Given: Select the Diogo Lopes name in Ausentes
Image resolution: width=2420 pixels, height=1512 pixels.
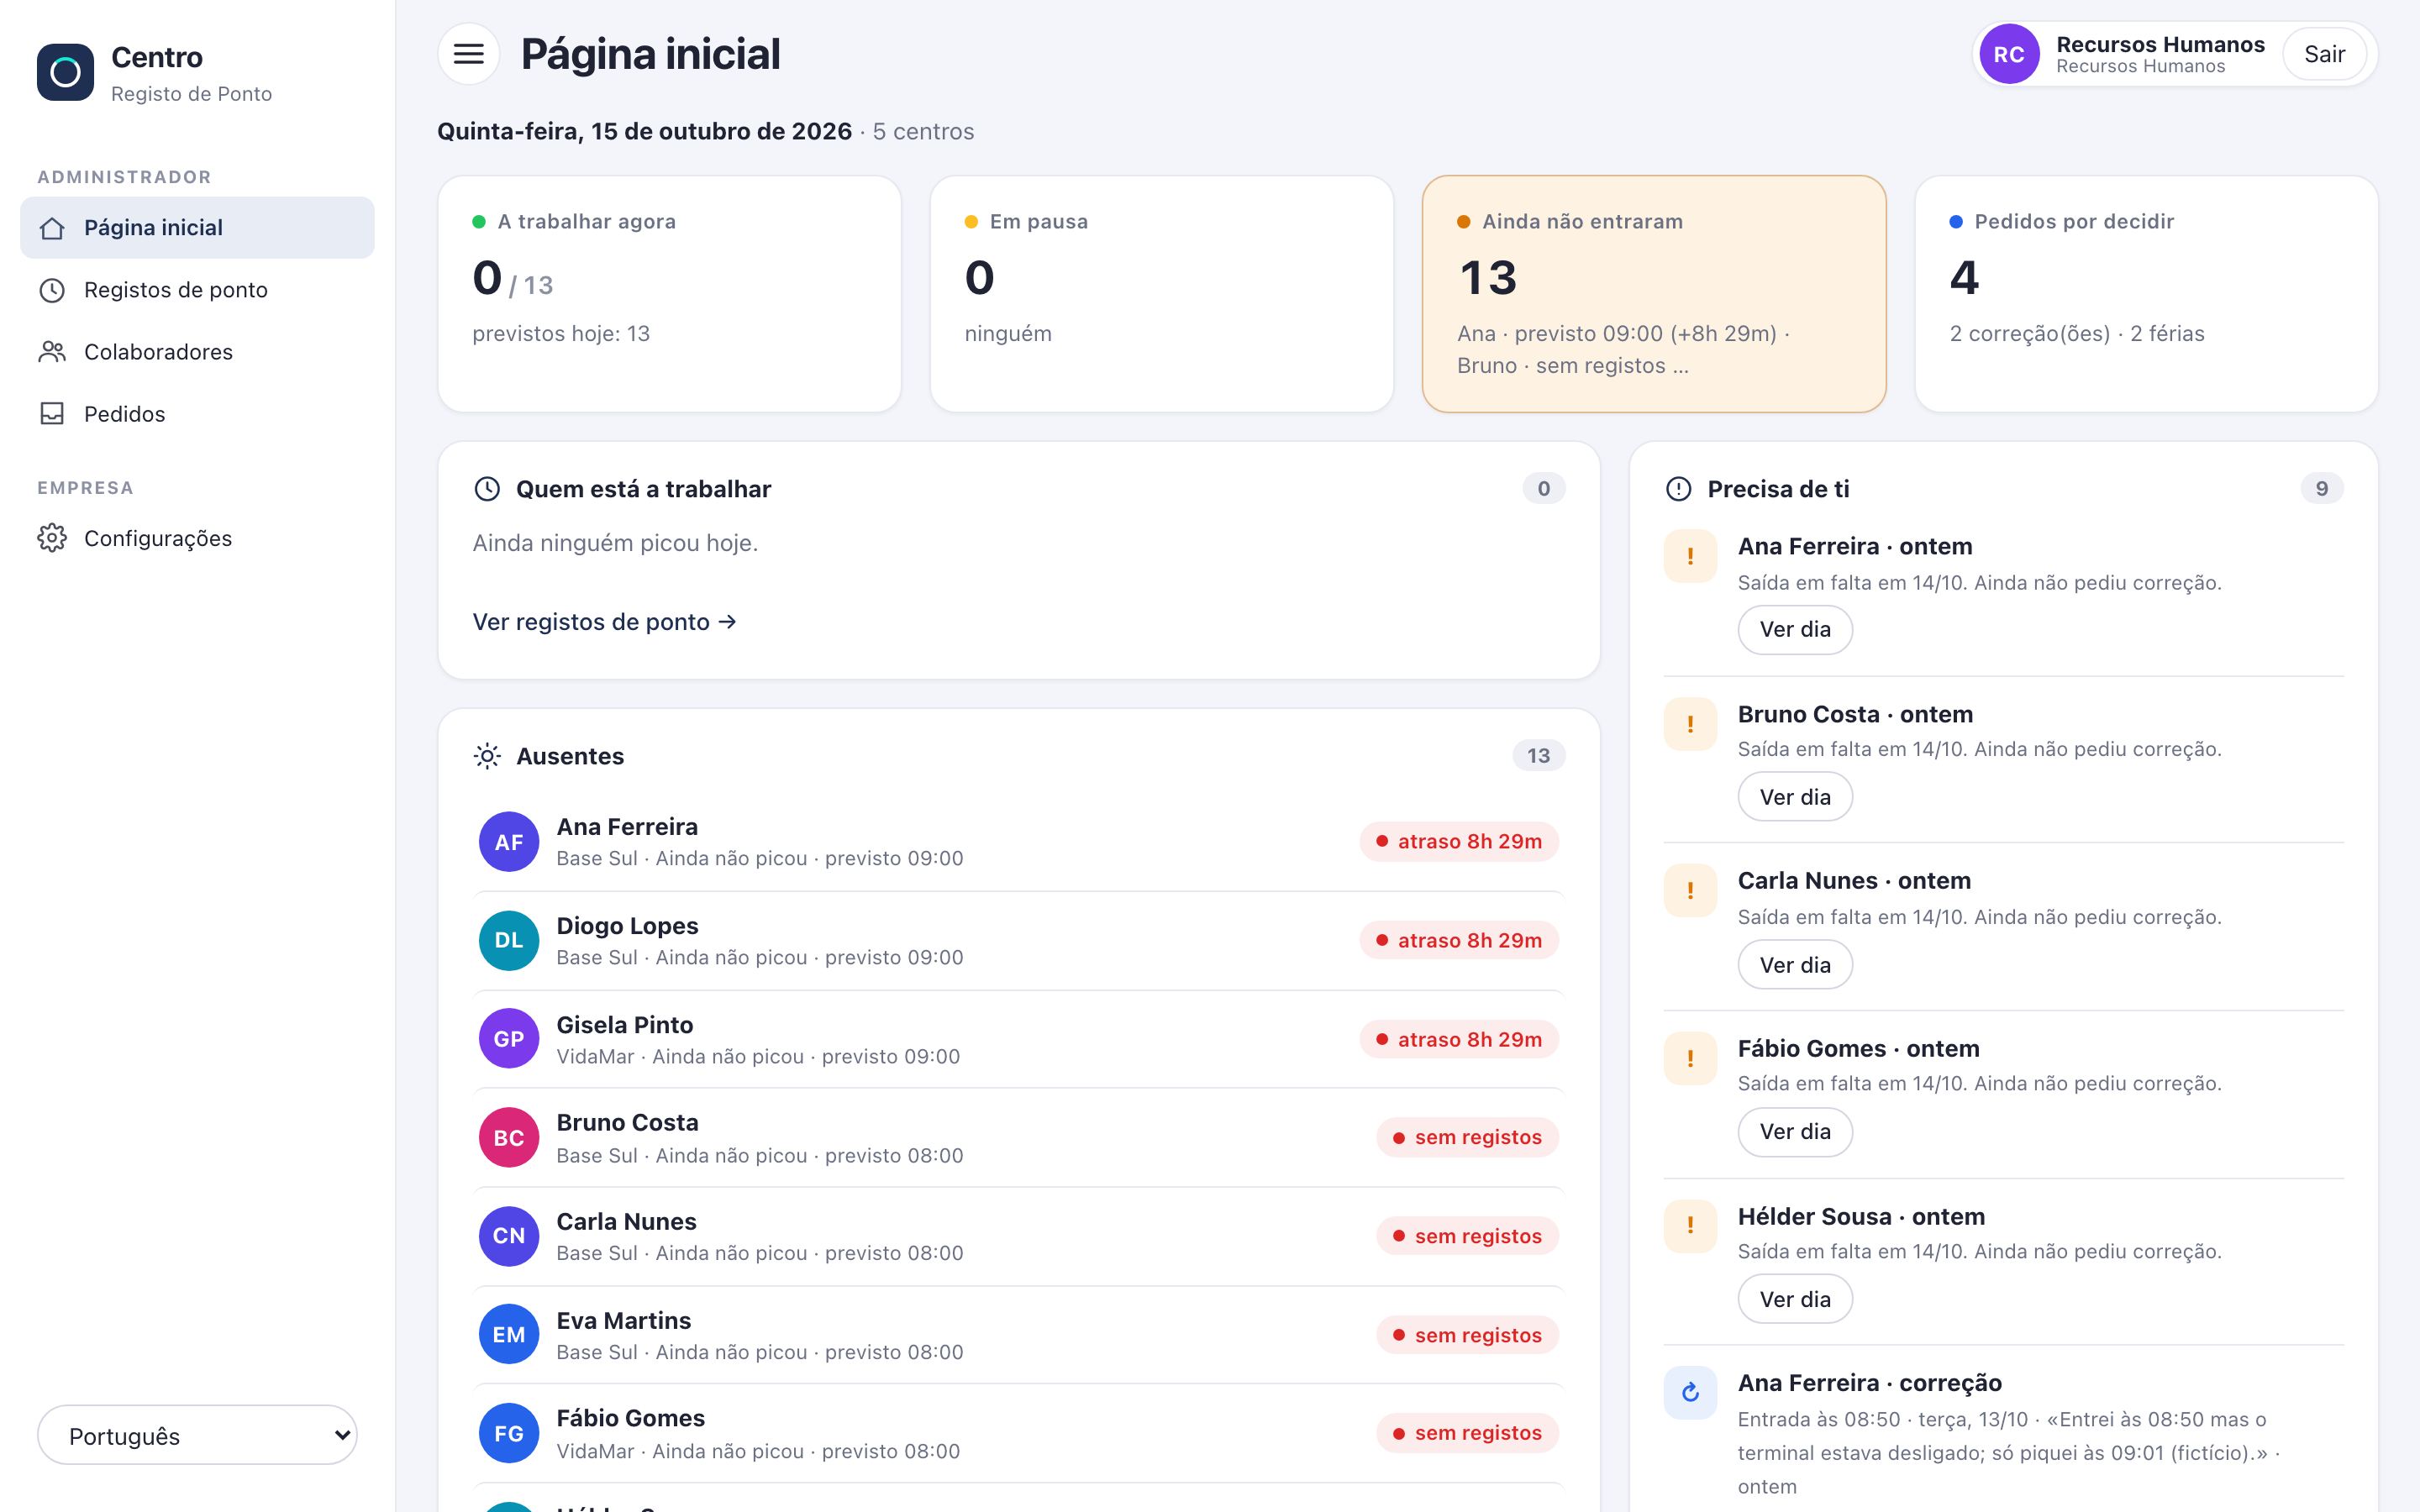Looking at the screenshot, I should tap(627, 926).
